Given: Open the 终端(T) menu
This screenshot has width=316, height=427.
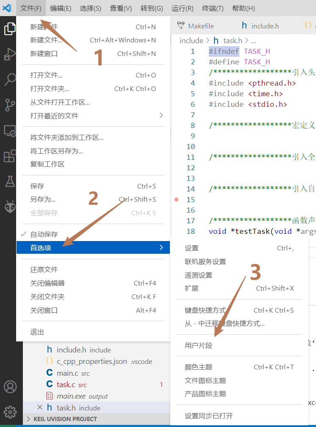Looking at the screenshot, I should point(213,8).
